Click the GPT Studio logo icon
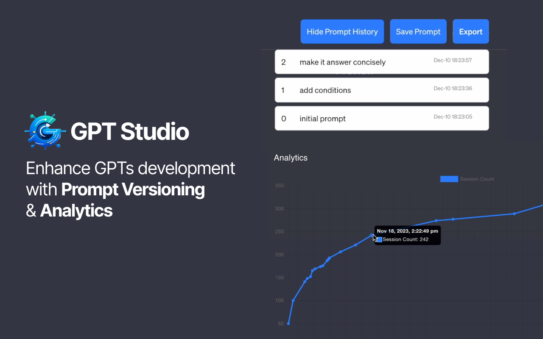 click(45, 131)
